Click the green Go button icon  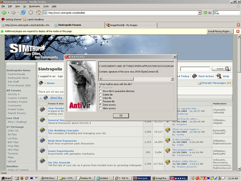pos(205,13)
